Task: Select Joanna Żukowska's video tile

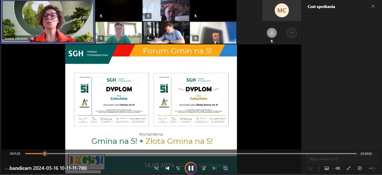Action: (47, 21)
